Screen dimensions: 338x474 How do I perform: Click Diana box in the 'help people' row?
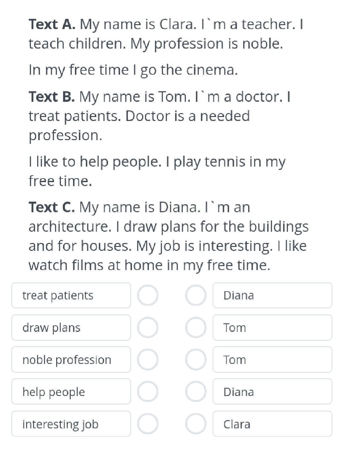pyautogui.click(x=272, y=392)
